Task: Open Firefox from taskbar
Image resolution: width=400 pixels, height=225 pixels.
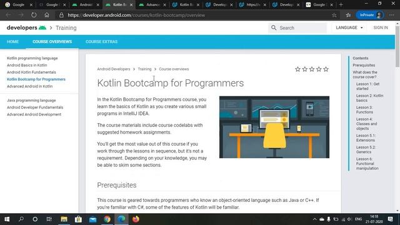Action: pos(136,219)
